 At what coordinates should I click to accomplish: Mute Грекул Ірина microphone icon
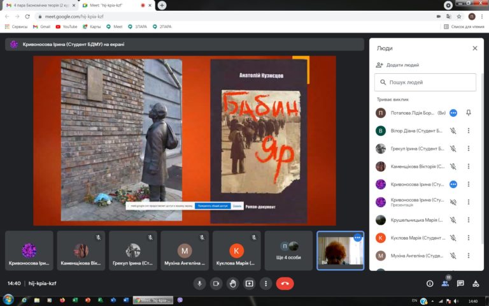[453, 149]
